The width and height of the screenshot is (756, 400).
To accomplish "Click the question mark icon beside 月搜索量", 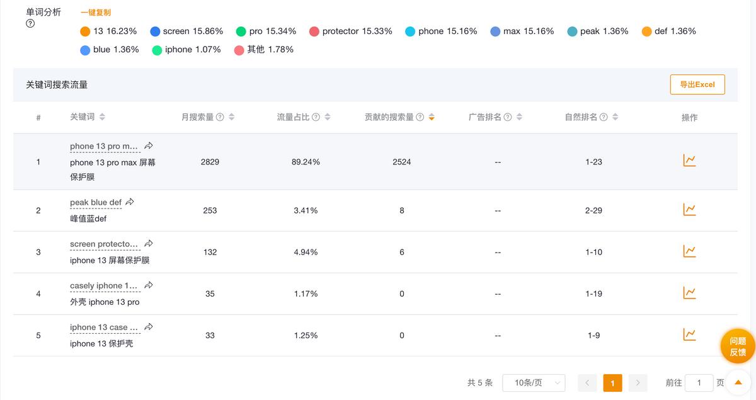I will (220, 117).
